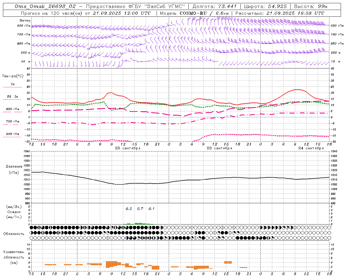The width and height of the screenshot is (345, 276).
Task: Click the forecast start time 21.09.2025 12:00 UTC
Action: point(122,13)
